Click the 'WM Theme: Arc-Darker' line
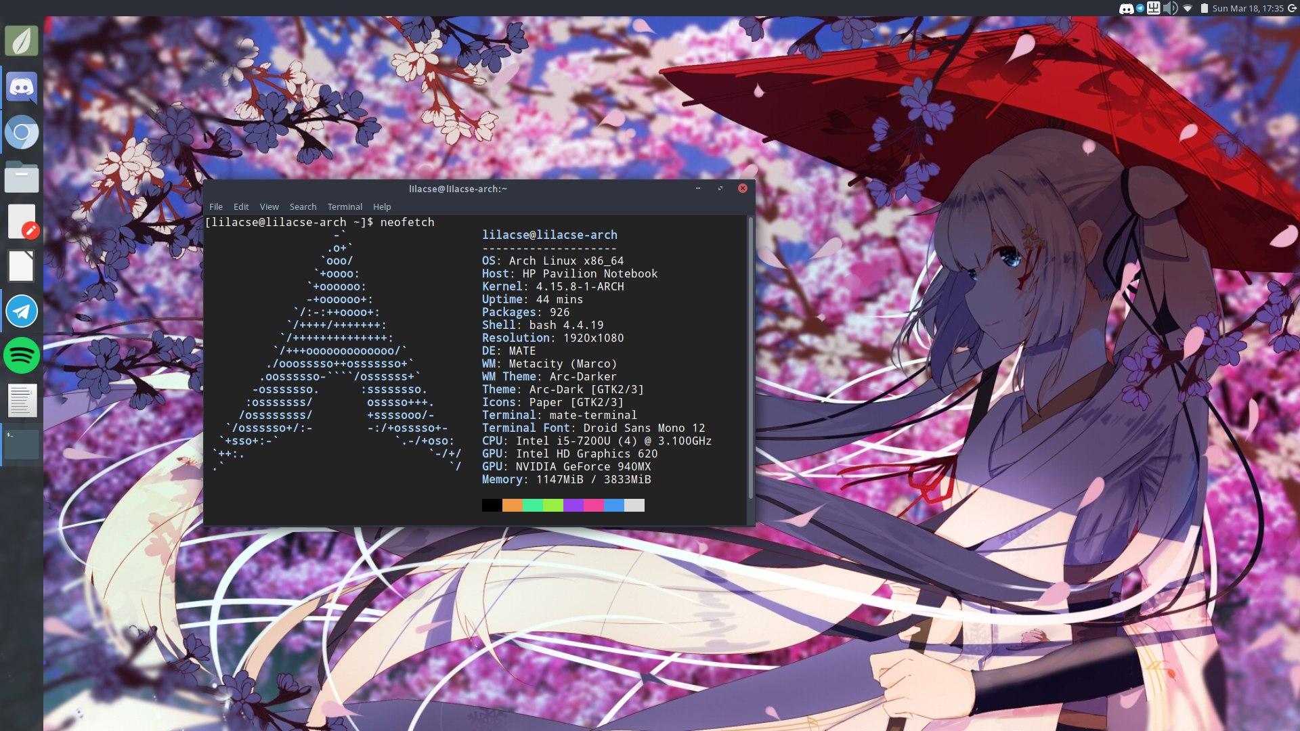The image size is (1300, 731). (550, 376)
